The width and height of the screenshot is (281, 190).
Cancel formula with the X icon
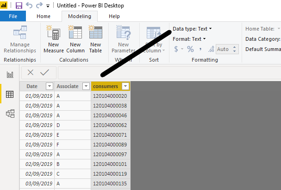point(31,72)
